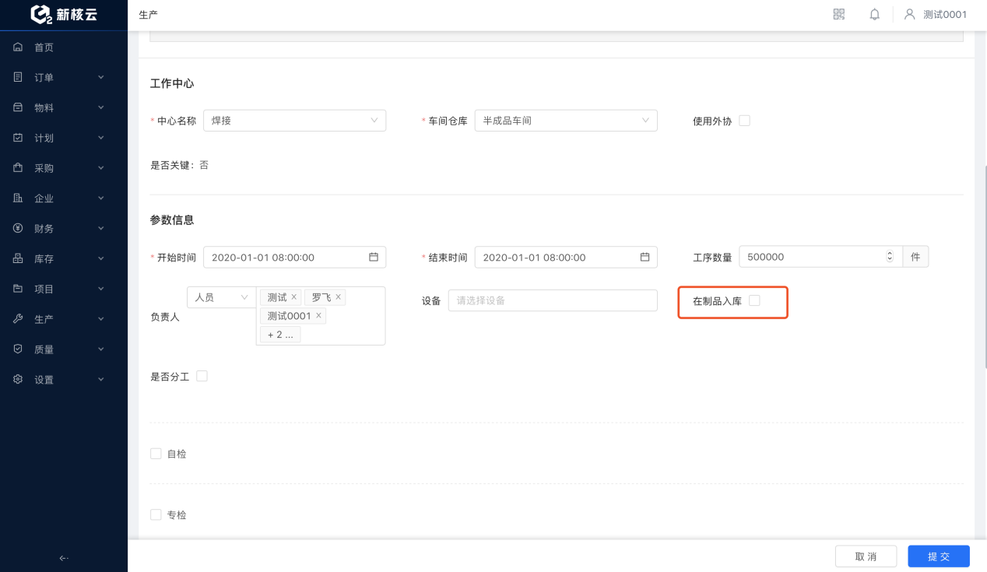Viewport: 987px width, 572px height.
Task: Open the 订单 menu item
Action: coord(64,77)
